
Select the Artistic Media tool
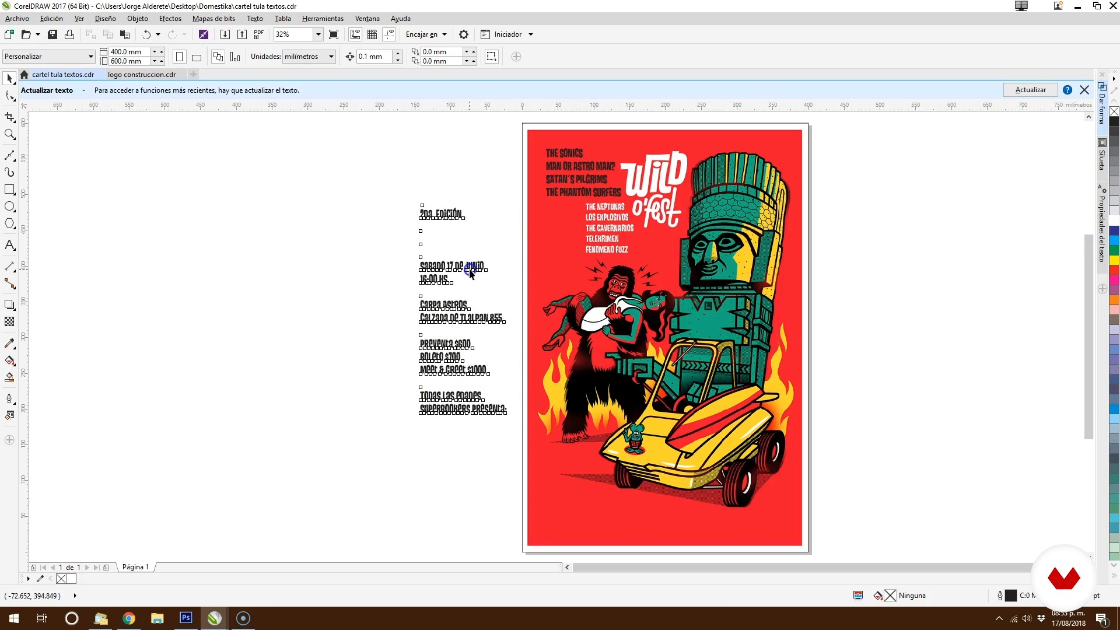[x=9, y=172]
